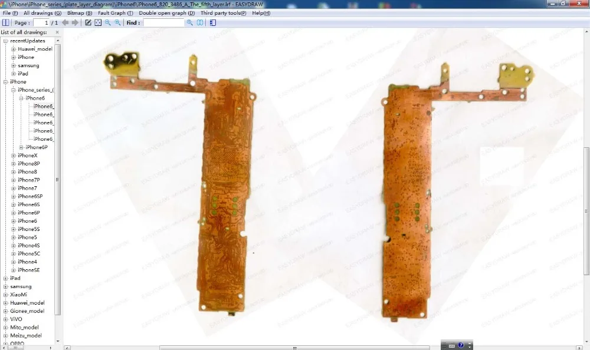The image size is (590, 350).
Task: Open the Help menu
Action: coord(261,13)
